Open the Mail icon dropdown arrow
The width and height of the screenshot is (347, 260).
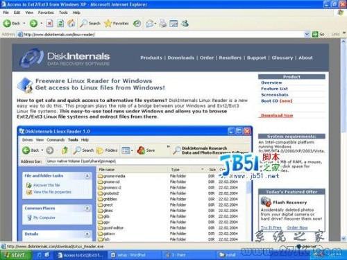pos(155,24)
